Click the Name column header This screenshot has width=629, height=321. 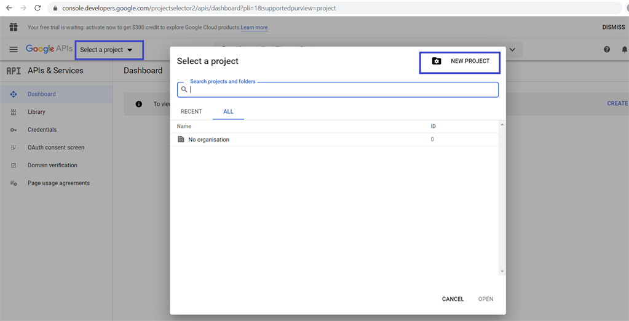[x=184, y=127]
